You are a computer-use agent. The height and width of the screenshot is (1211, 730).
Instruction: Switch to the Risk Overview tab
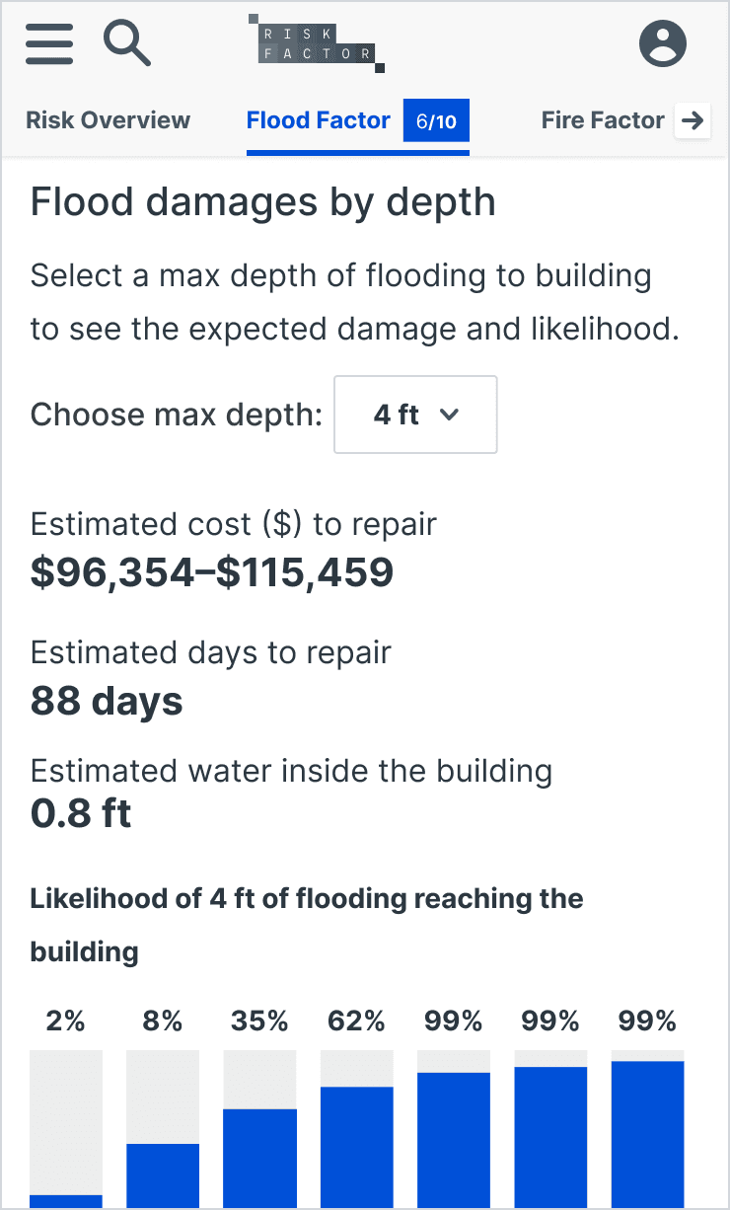tap(108, 120)
